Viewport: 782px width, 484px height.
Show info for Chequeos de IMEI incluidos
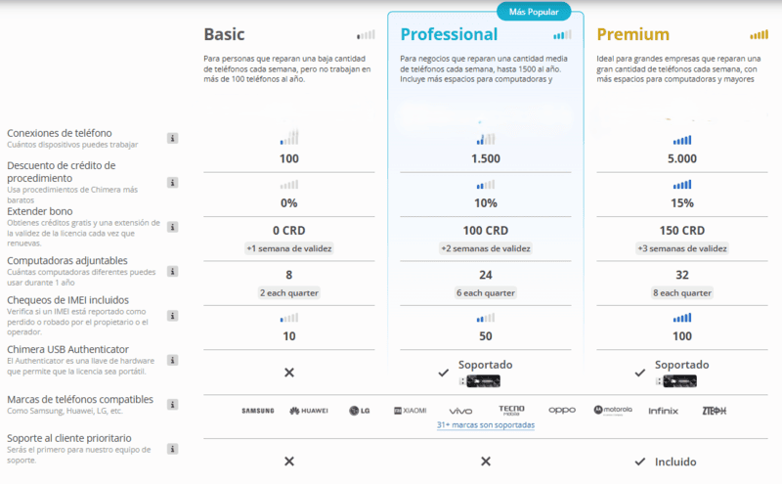tap(173, 314)
